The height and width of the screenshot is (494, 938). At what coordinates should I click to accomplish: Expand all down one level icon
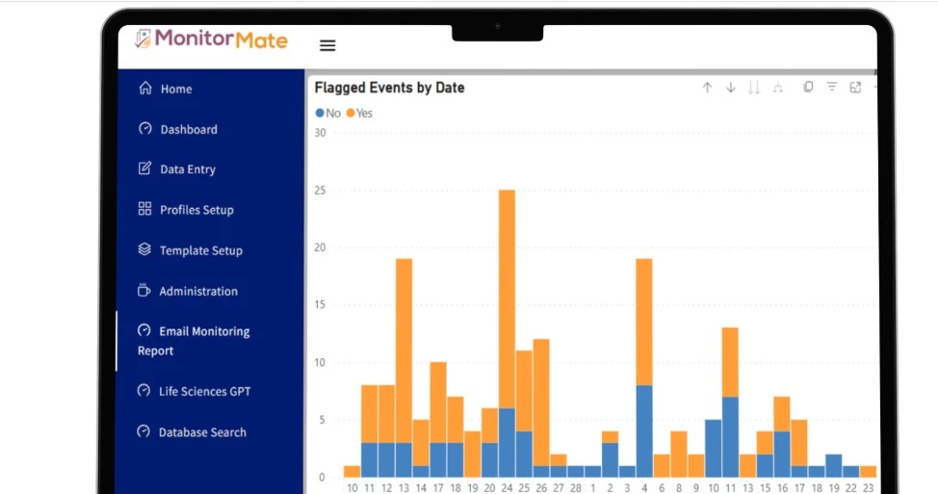click(x=778, y=88)
